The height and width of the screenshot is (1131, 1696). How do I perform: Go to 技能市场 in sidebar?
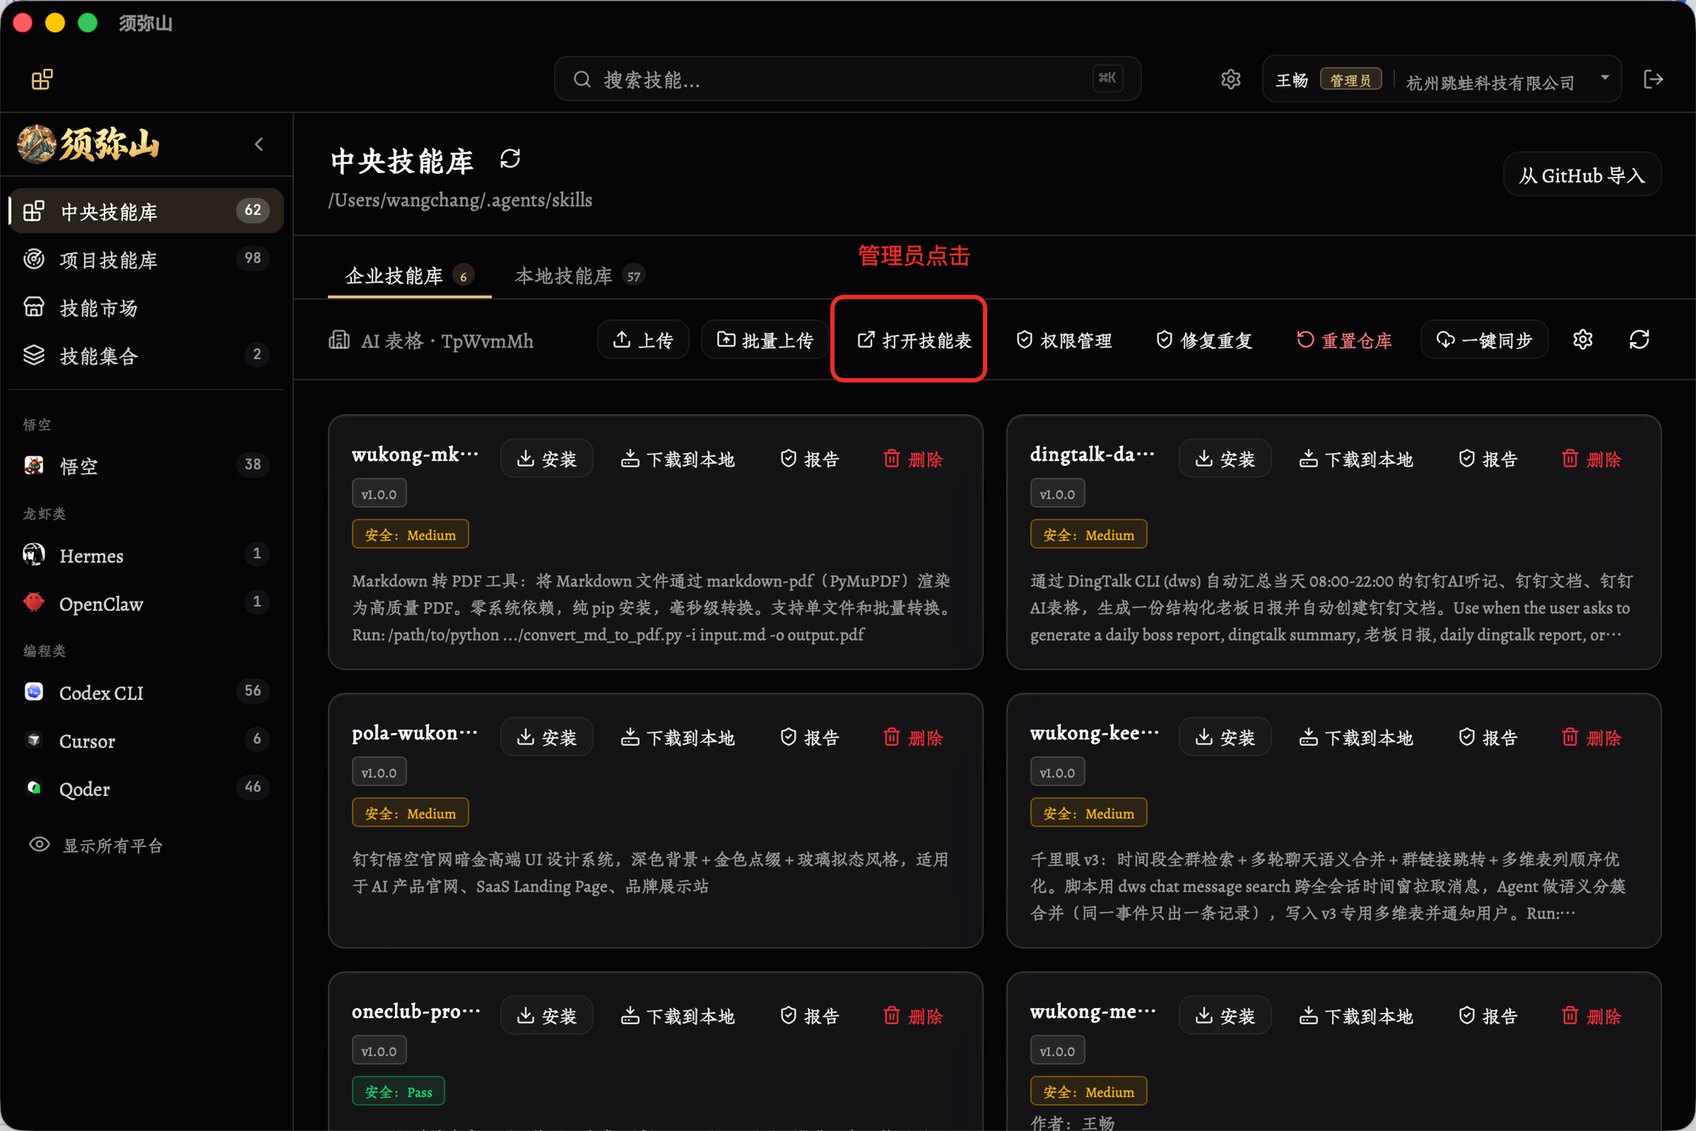click(x=146, y=308)
